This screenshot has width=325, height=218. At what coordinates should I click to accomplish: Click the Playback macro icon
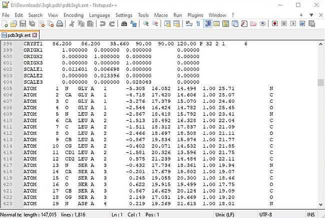click(x=293, y=23)
